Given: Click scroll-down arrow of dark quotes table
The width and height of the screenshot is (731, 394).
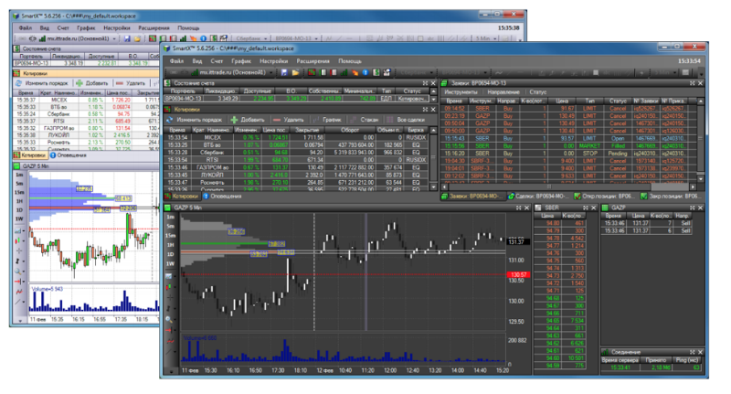Looking at the screenshot, I should click(x=433, y=187).
